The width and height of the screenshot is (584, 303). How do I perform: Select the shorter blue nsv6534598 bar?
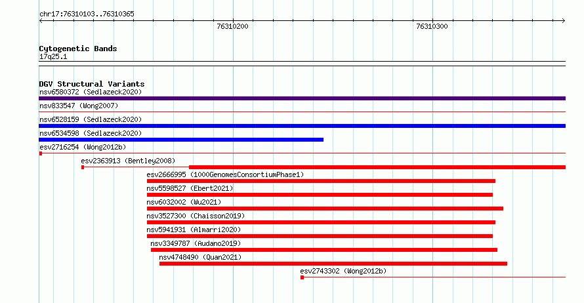181,140
